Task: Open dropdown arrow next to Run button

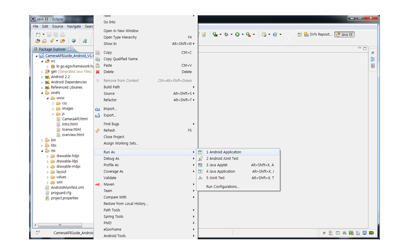Action: coord(243,35)
